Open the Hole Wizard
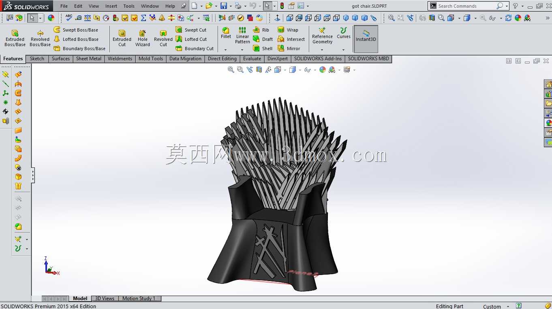 point(143,38)
